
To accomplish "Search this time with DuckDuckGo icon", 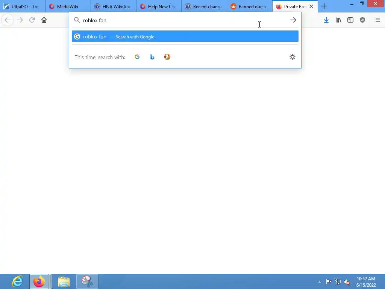I will pyautogui.click(x=167, y=57).
